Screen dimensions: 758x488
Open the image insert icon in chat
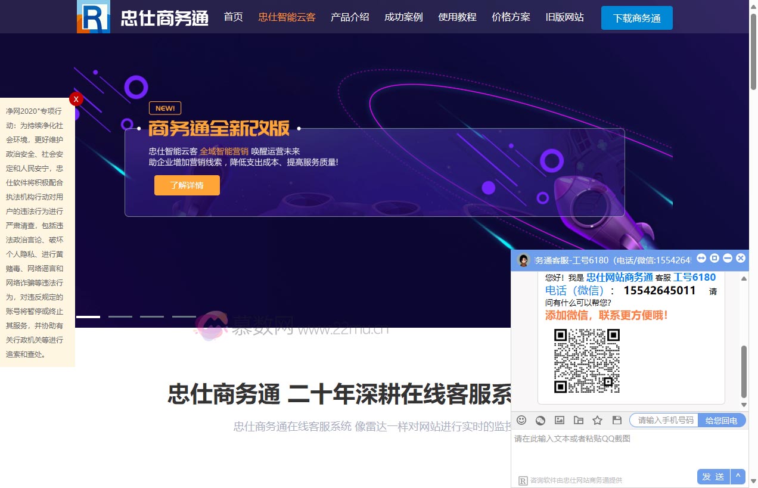coord(560,420)
